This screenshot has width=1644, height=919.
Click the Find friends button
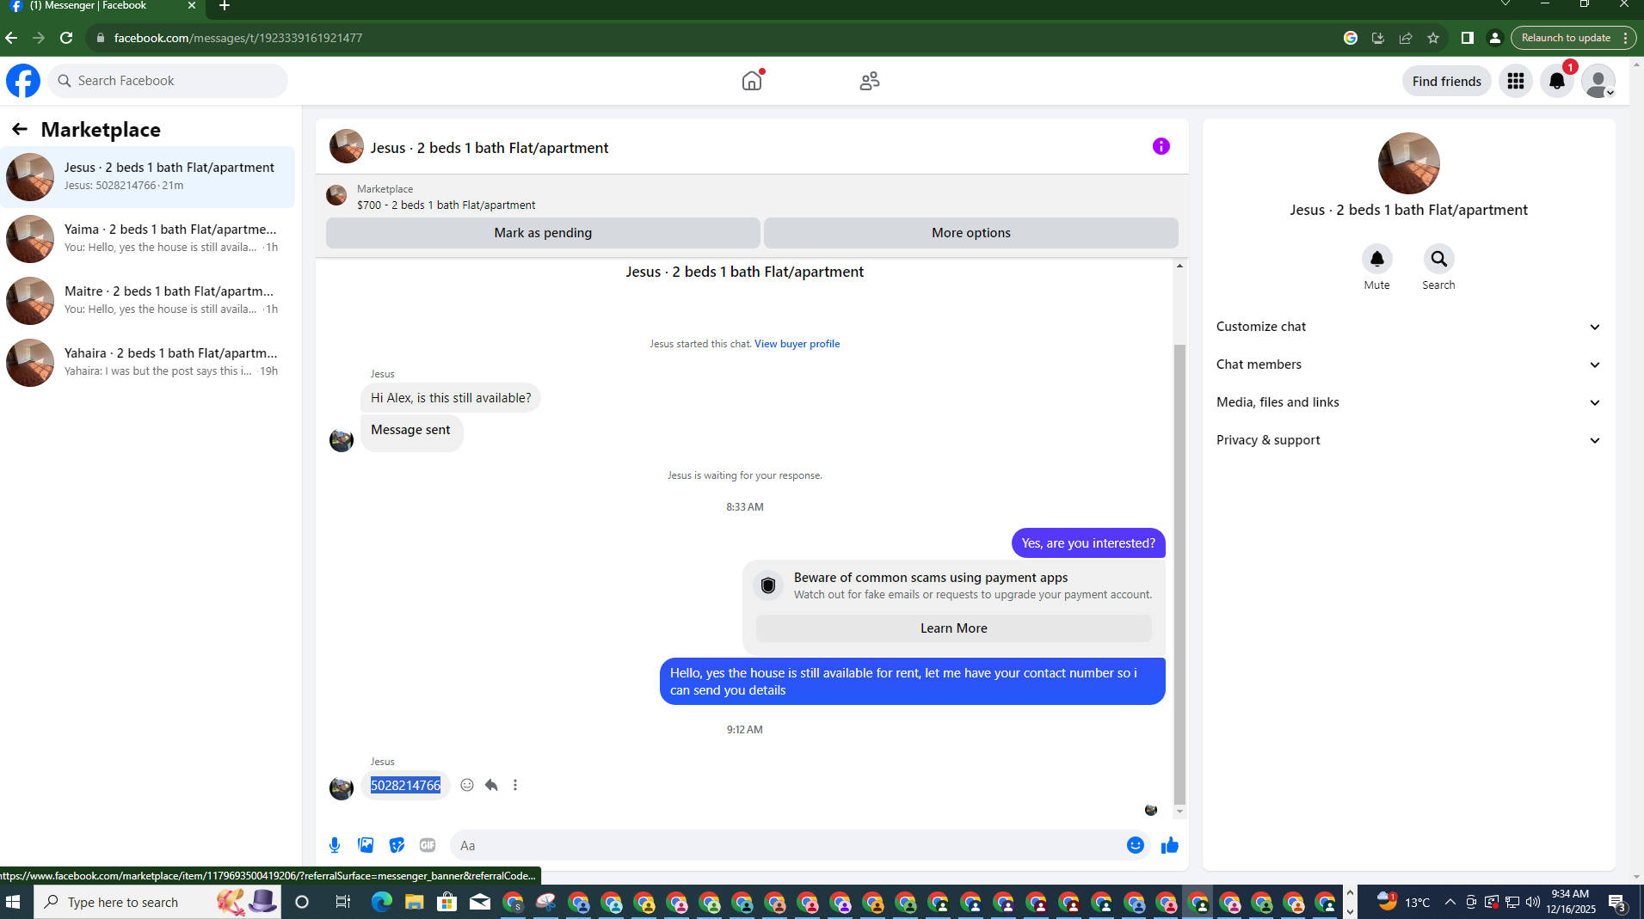[x=1447, y=81]
